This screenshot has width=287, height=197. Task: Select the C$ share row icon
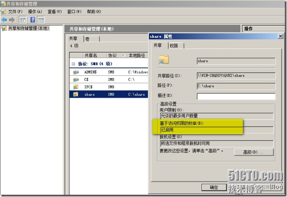75,79
